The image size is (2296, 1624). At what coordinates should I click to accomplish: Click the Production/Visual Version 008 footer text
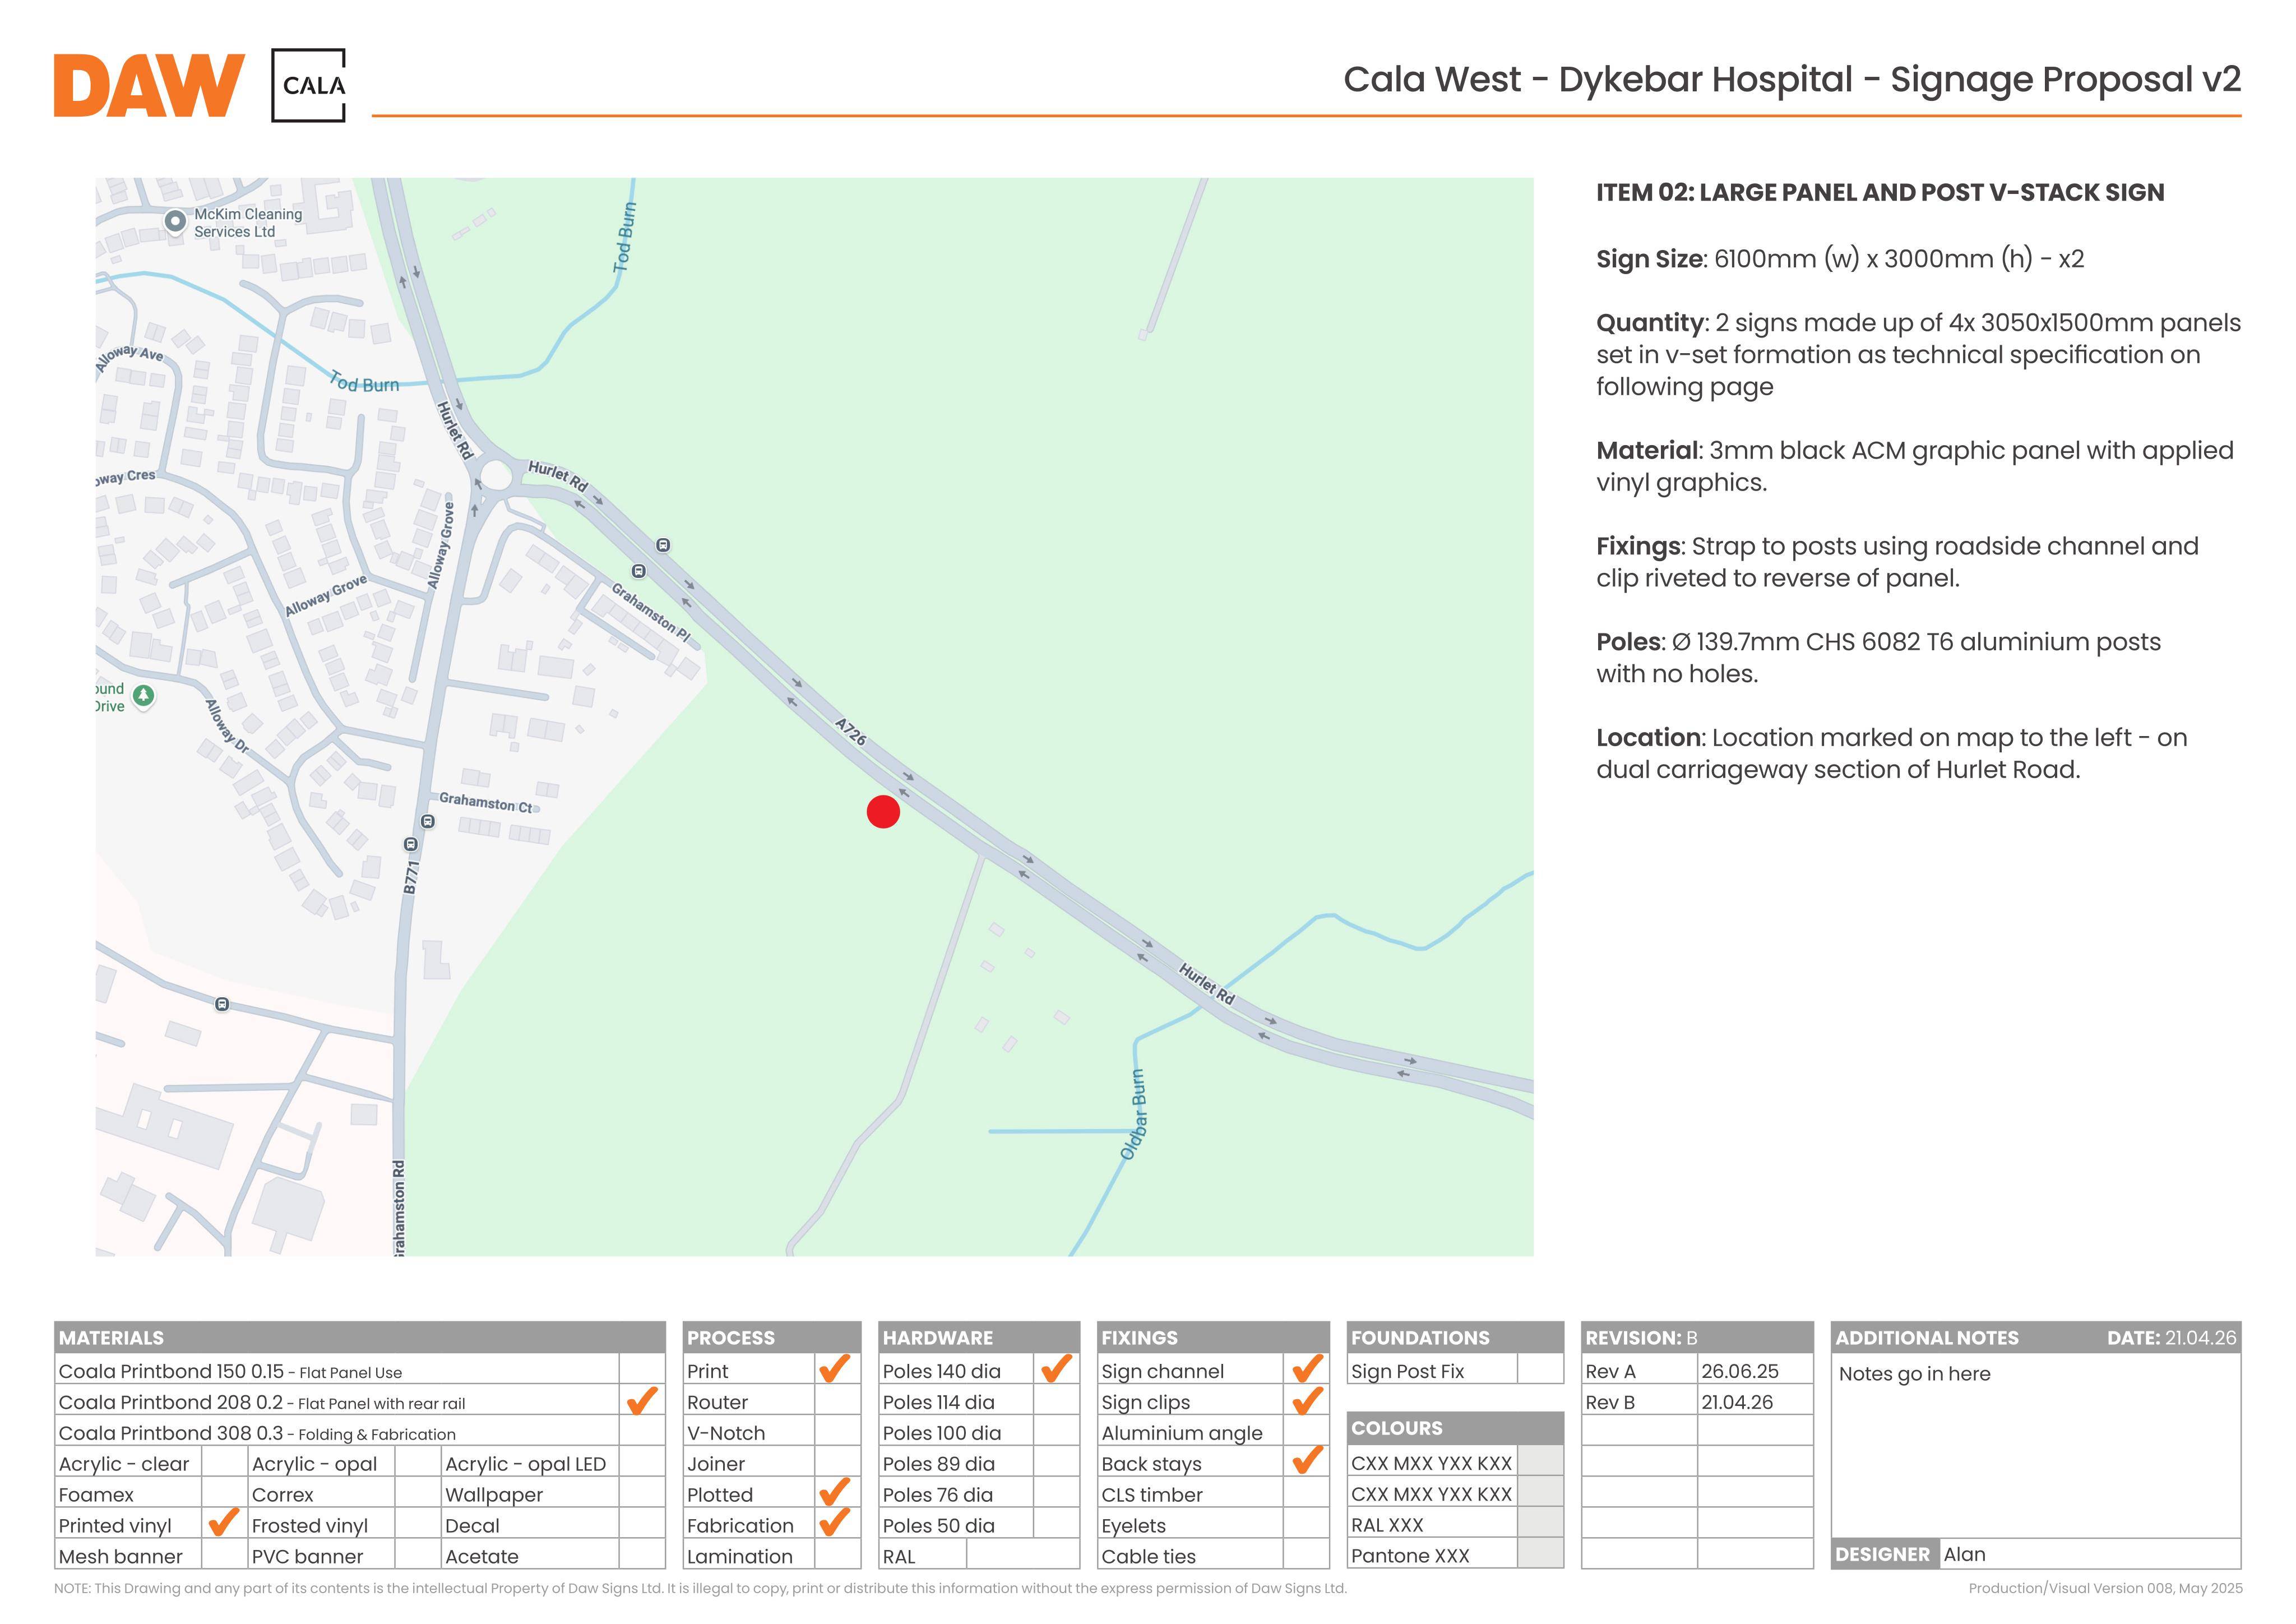[2105, 1588]
